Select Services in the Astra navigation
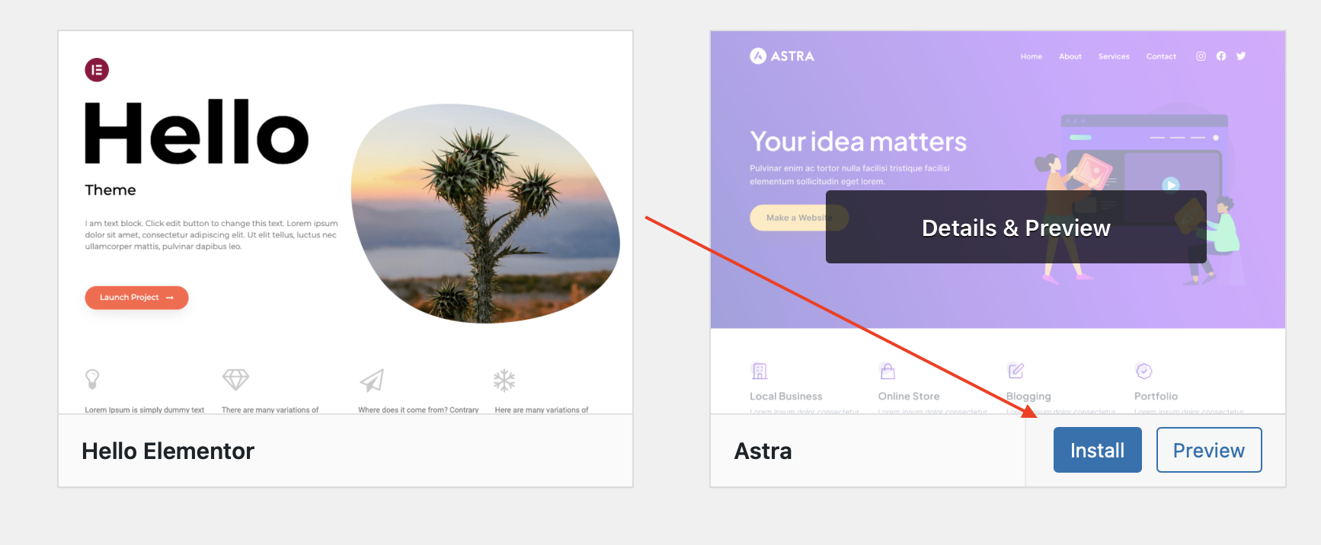 pyautogui.click(x=1114, y=56)
